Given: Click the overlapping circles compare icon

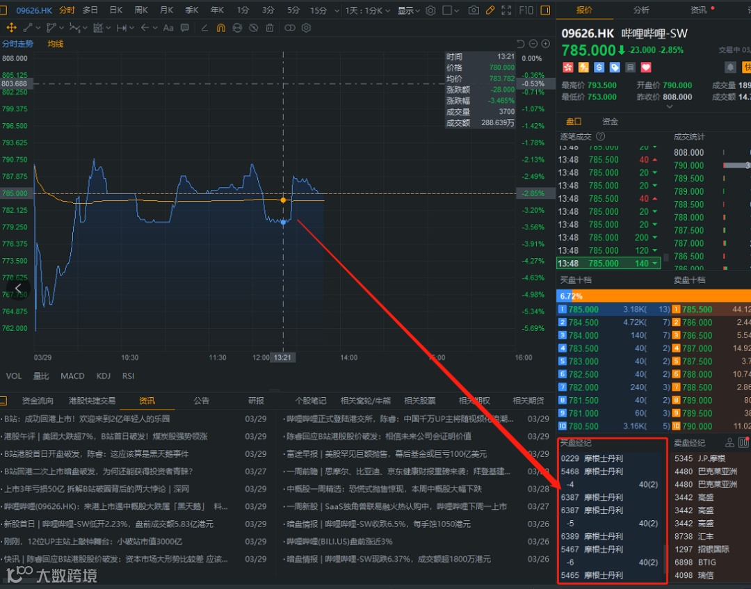Looking at the screenshot, I should (x=290, y=29).
